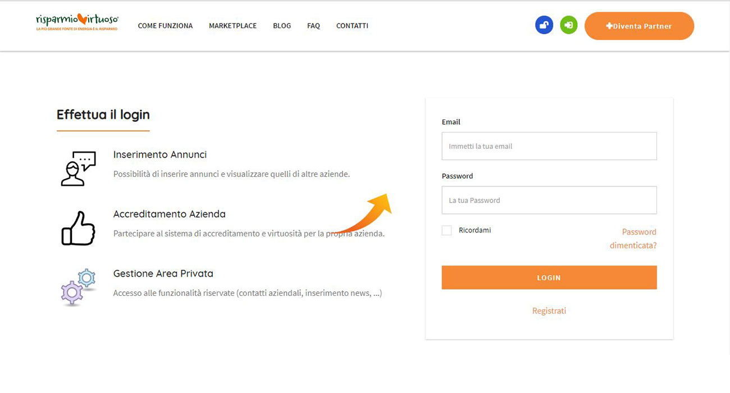Navigate to the Contatti page

click(352, 26)
